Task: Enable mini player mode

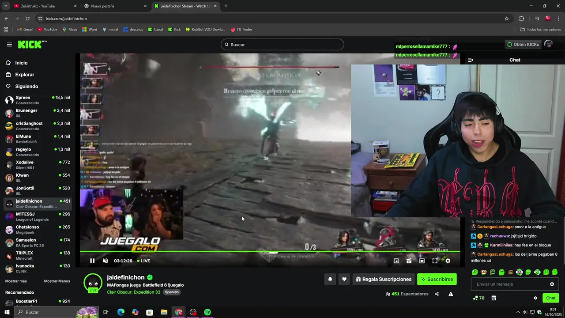Action: (396, 261)
